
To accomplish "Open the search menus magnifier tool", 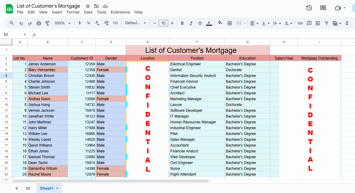I will point(12,23).
